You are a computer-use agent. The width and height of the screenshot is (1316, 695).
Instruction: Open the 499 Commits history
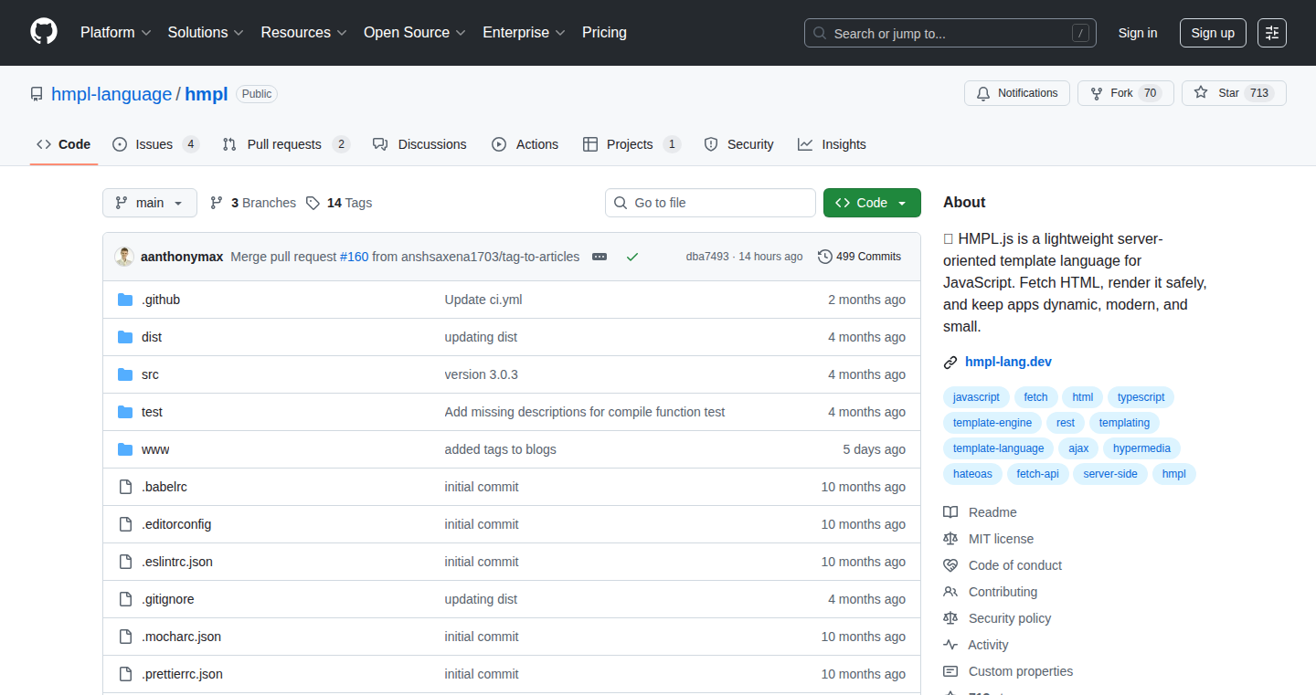pyautogui.click(x=859, y=257)
